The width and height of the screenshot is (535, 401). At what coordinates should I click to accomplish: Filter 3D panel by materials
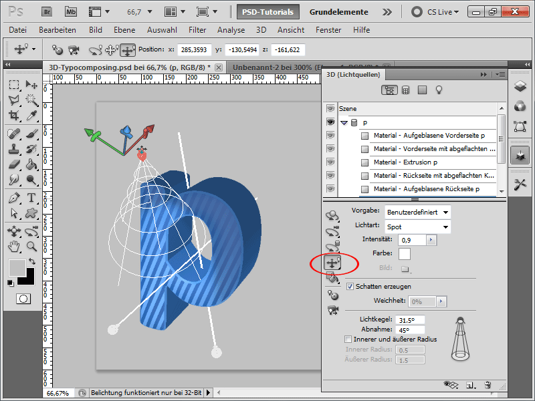coord(423,90)
